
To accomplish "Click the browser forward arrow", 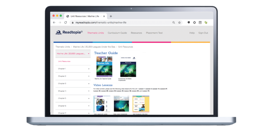I will (60, 23).
